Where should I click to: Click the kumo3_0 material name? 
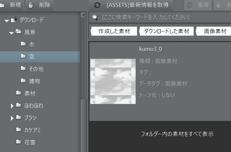tap(150, 49)
